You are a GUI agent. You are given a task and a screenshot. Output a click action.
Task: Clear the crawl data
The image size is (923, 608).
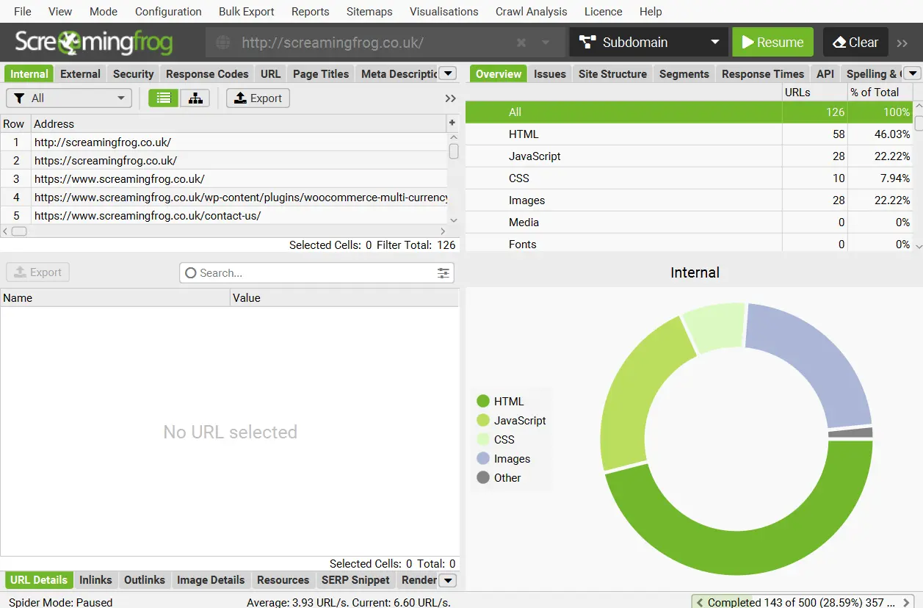[855, 43]
